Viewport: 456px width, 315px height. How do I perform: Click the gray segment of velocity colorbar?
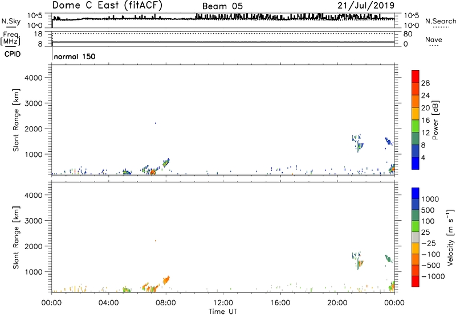[x=416, y=237]
